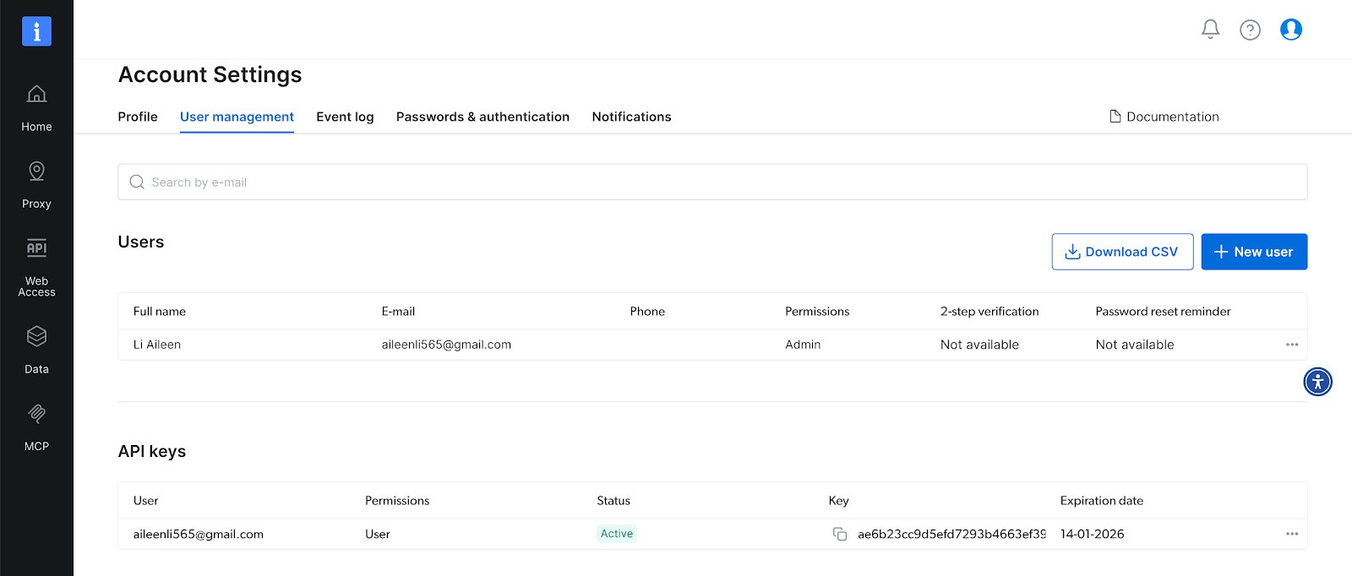Open Passwords & authentication tab

coord(482,117)
